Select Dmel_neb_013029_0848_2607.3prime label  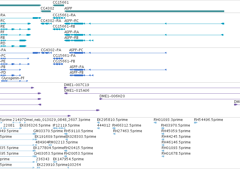click(57, 120)
